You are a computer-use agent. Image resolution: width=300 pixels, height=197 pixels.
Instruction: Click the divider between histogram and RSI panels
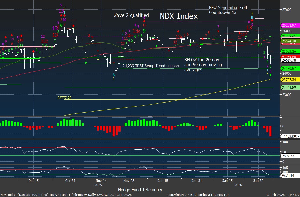click(150, 139)
